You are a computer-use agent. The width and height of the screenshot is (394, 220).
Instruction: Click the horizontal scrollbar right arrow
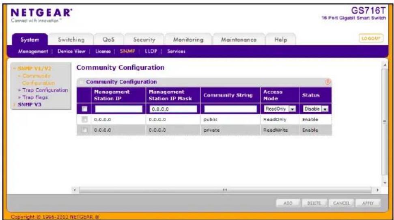(x=377, y=190)
